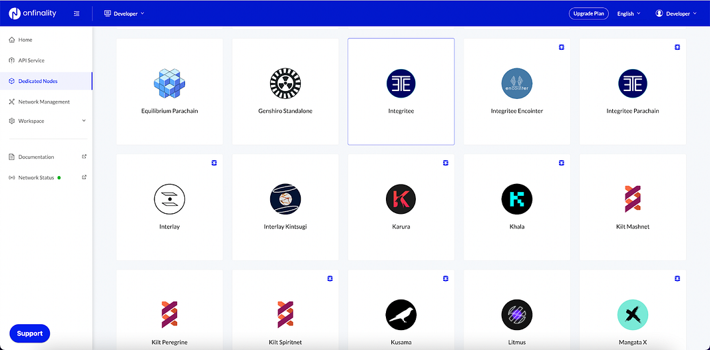The image size is (710, 350).
Task: Click the Dedicated Nodes cube icon
Action: (x=12, y=81)
